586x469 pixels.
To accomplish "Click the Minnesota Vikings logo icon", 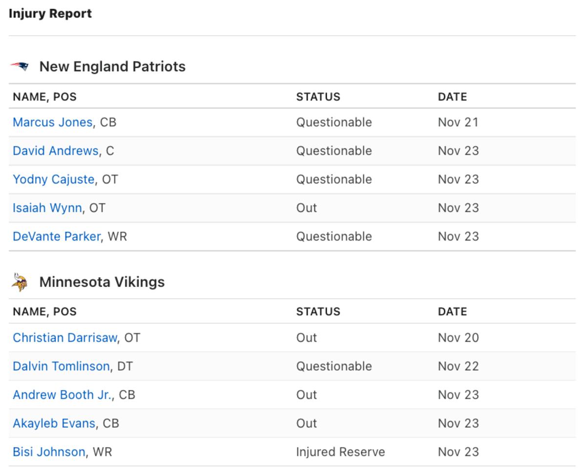I will tap(20, 282).
